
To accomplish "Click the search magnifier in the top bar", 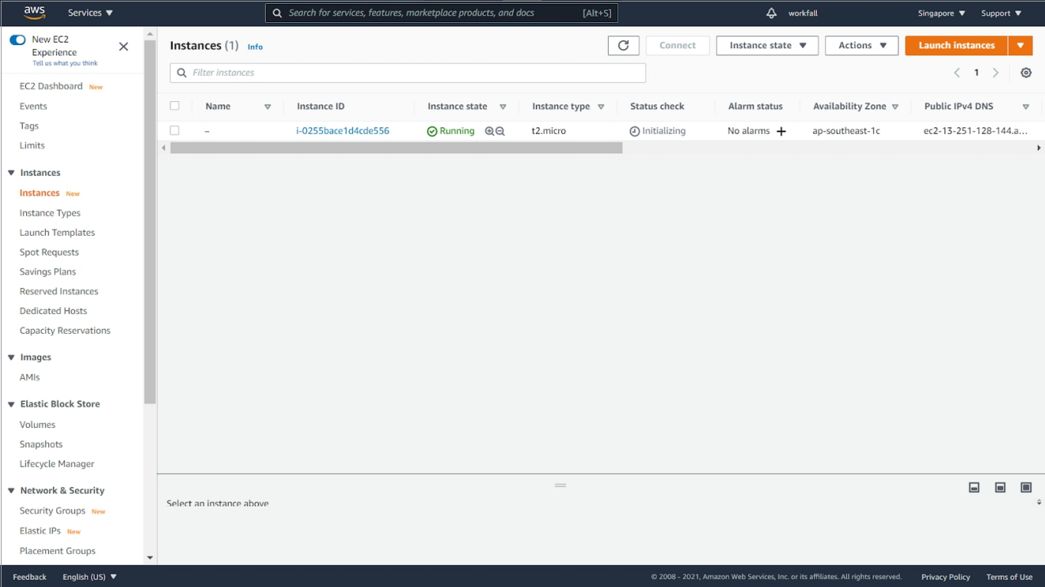I will pos(277,13).
